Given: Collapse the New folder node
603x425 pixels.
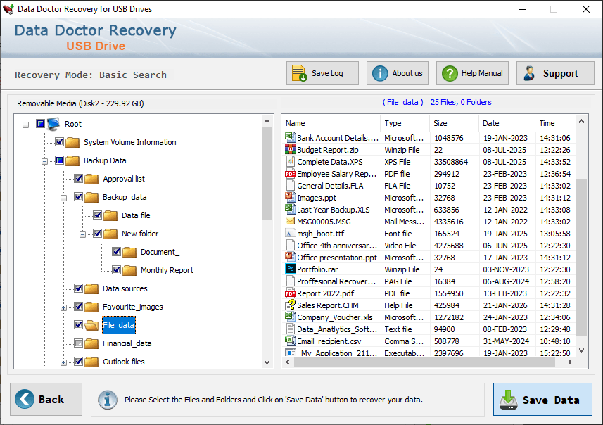Looking at the screenshot, I should point(83,234).
